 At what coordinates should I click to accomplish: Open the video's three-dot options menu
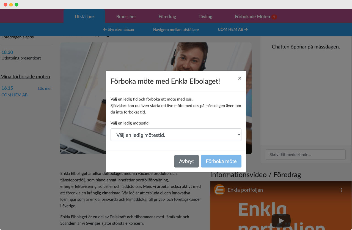click(x=341, y=190)
